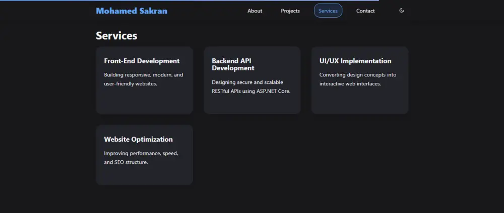Select the Front-End Development card title
This screenshot has width=504, height=213.
point(142,61)
